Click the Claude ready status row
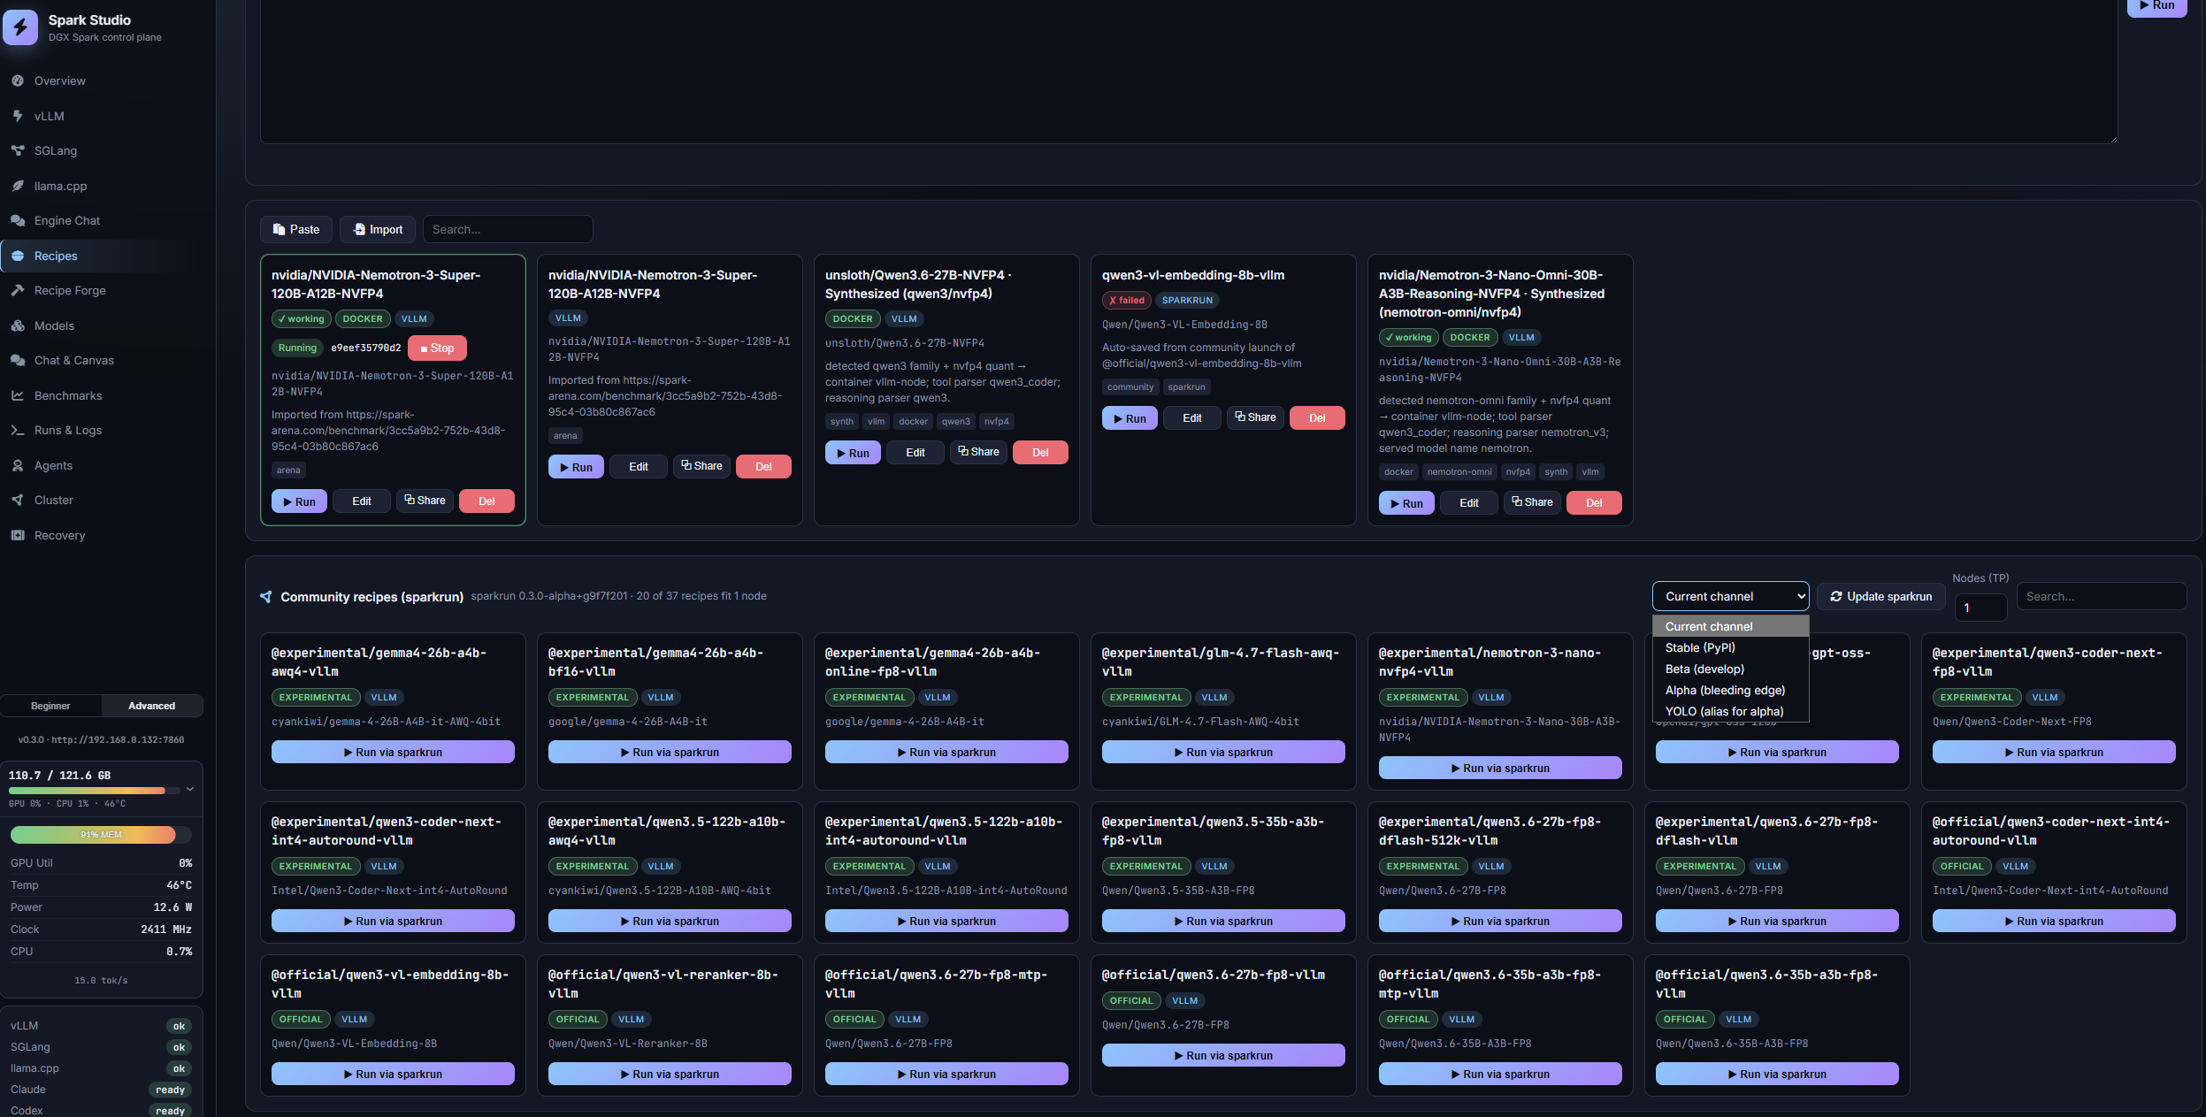 [x=101, y=1090]
